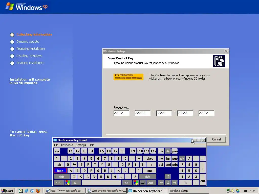Click the end key
259x194 pixels.
168,165
